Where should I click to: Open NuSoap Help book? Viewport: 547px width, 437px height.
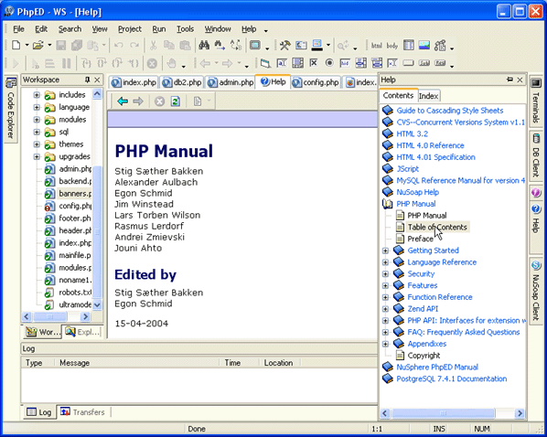(418, 192)
